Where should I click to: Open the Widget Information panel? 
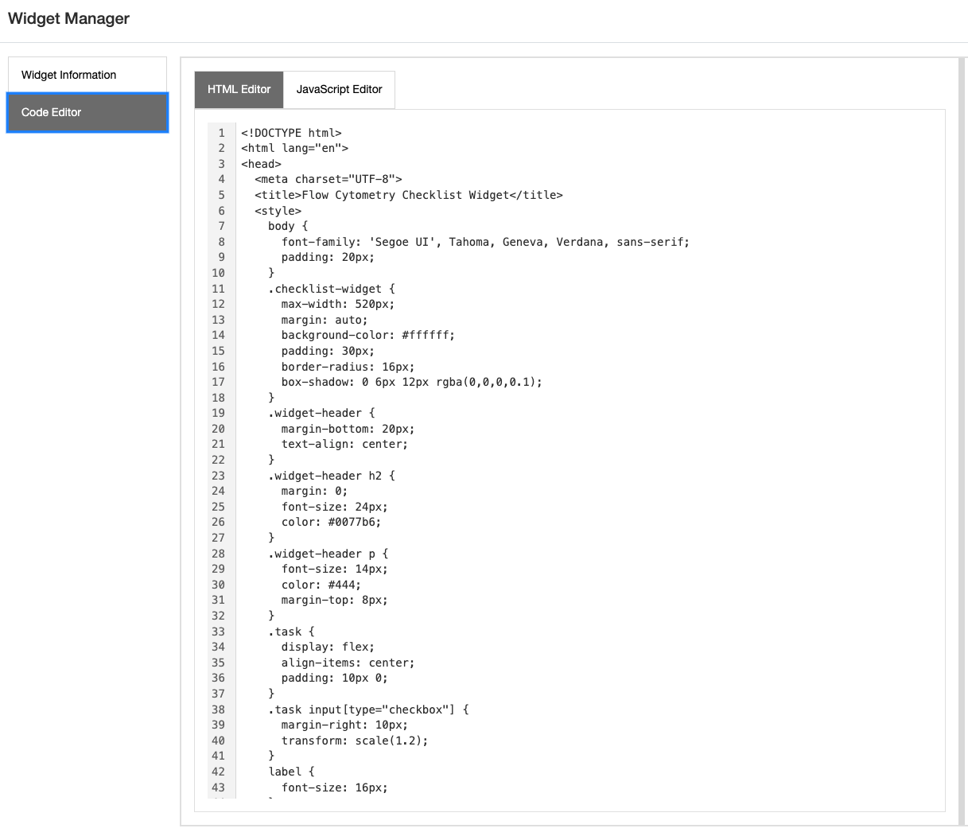coord(68,74)
